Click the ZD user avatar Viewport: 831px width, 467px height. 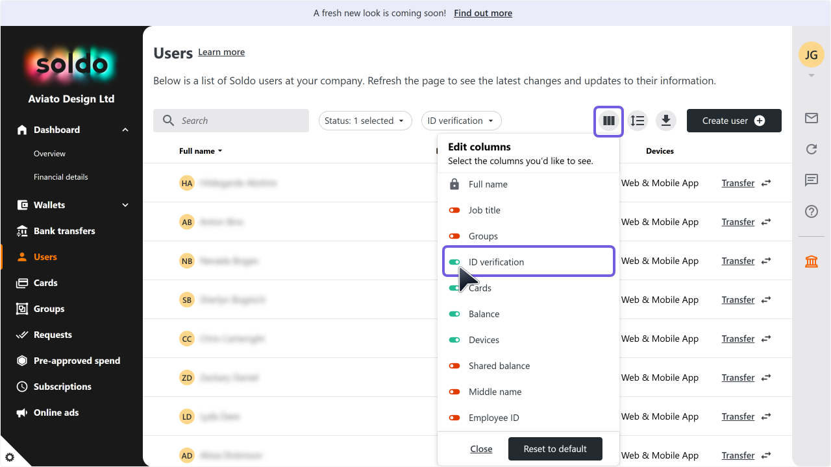tap(187, 377)
